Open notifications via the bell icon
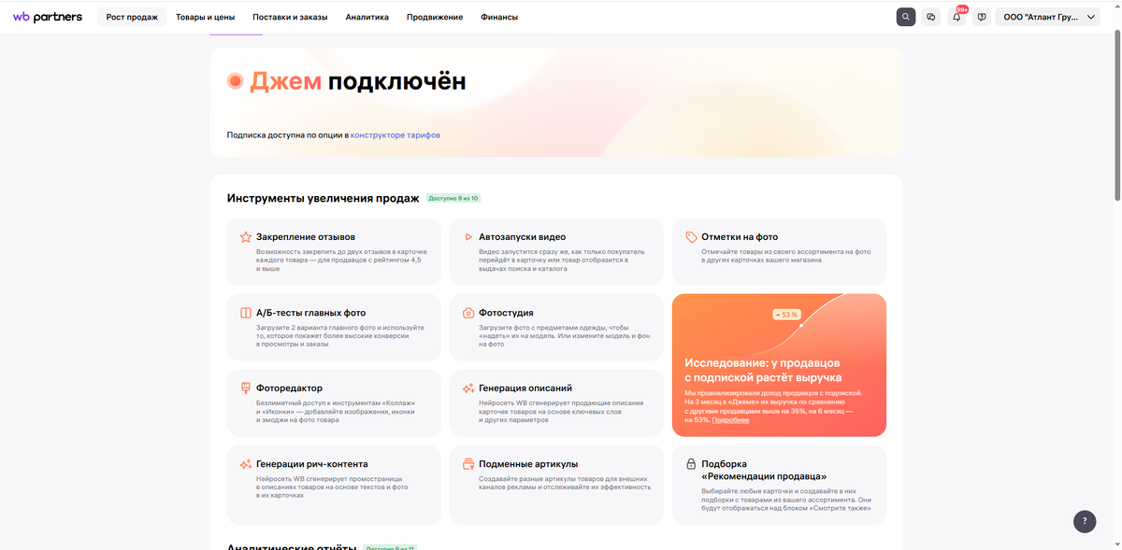 coord(956,16)
